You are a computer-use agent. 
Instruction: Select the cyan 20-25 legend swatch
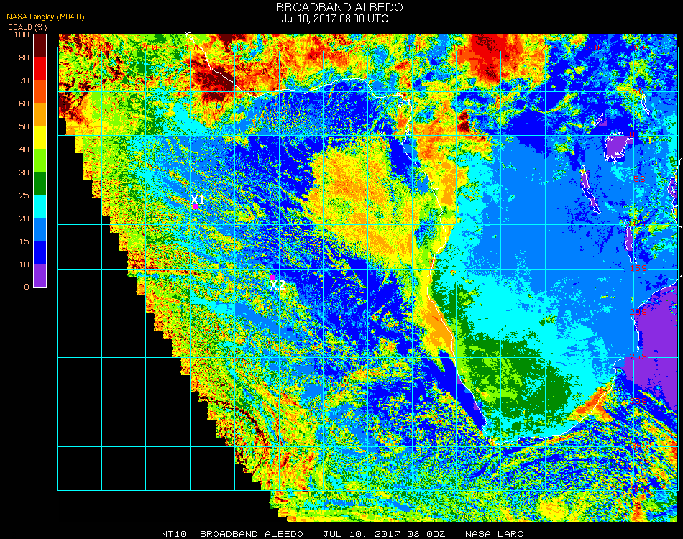tap(40, 207)
